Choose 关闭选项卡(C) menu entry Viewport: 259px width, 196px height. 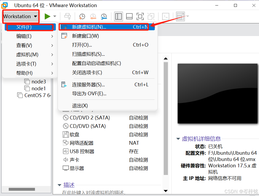pyautogui.click(x=107, y=73)
